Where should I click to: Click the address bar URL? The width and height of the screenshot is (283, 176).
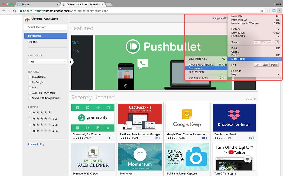(71, 11)
